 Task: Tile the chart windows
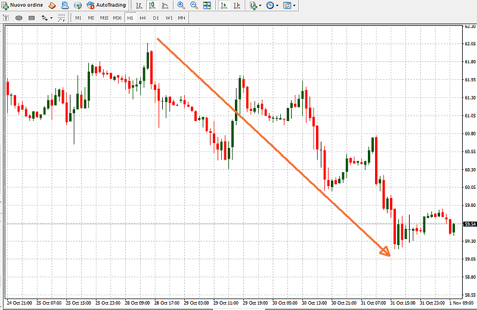207,5
